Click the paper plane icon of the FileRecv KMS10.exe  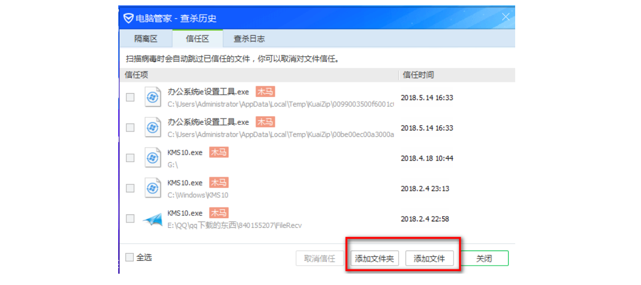tap(152, 219)
